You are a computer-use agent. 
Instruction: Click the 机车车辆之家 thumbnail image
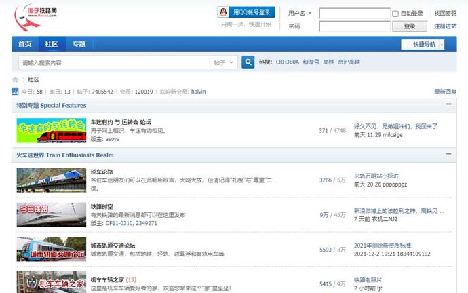click(x=52, y=282)
